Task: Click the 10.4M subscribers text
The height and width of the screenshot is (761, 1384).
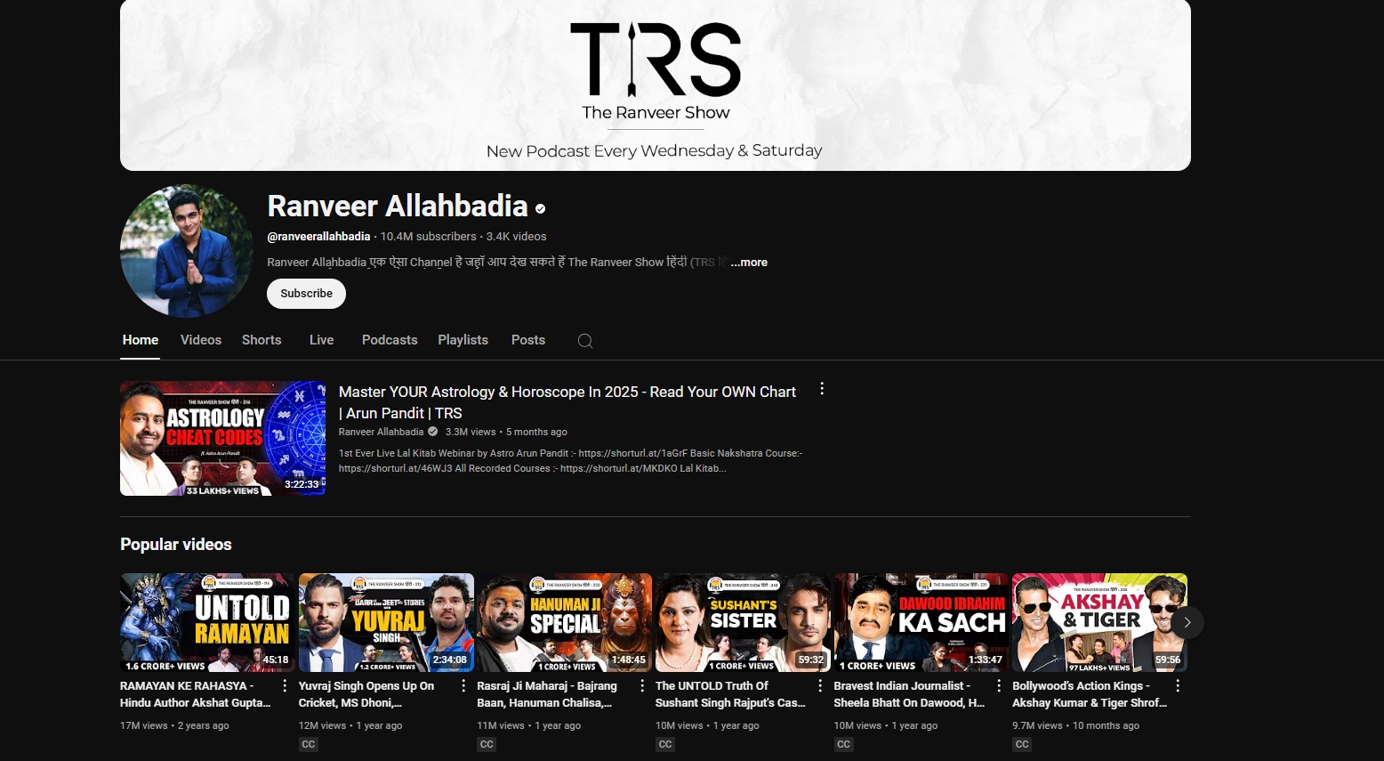Action: coord(428,237)
